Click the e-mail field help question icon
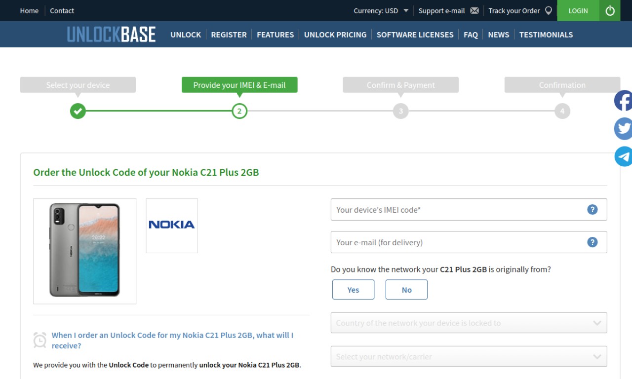This screenshot has width=632, height=379. 592,242
